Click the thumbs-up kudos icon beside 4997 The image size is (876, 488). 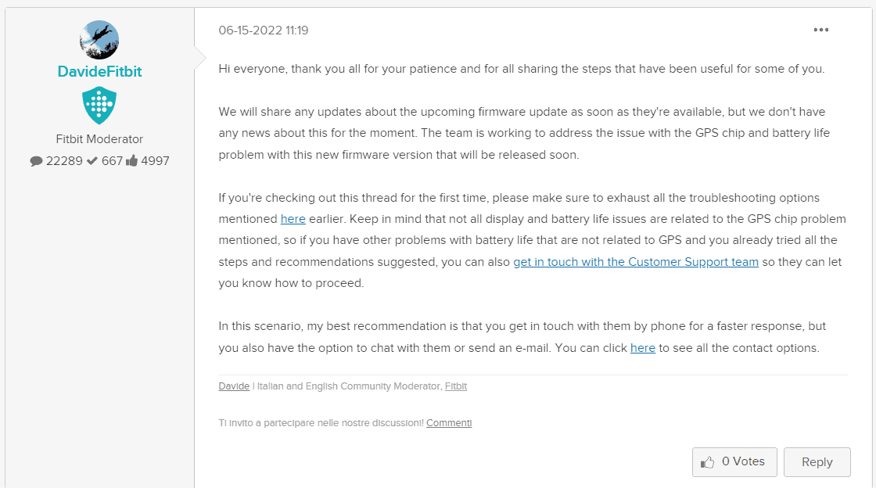(133, 160)
